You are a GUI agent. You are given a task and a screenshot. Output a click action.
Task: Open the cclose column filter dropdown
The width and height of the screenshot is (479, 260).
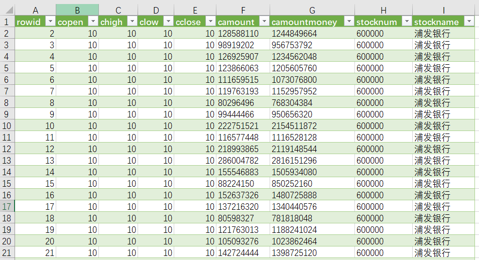[x=210, y=22]
